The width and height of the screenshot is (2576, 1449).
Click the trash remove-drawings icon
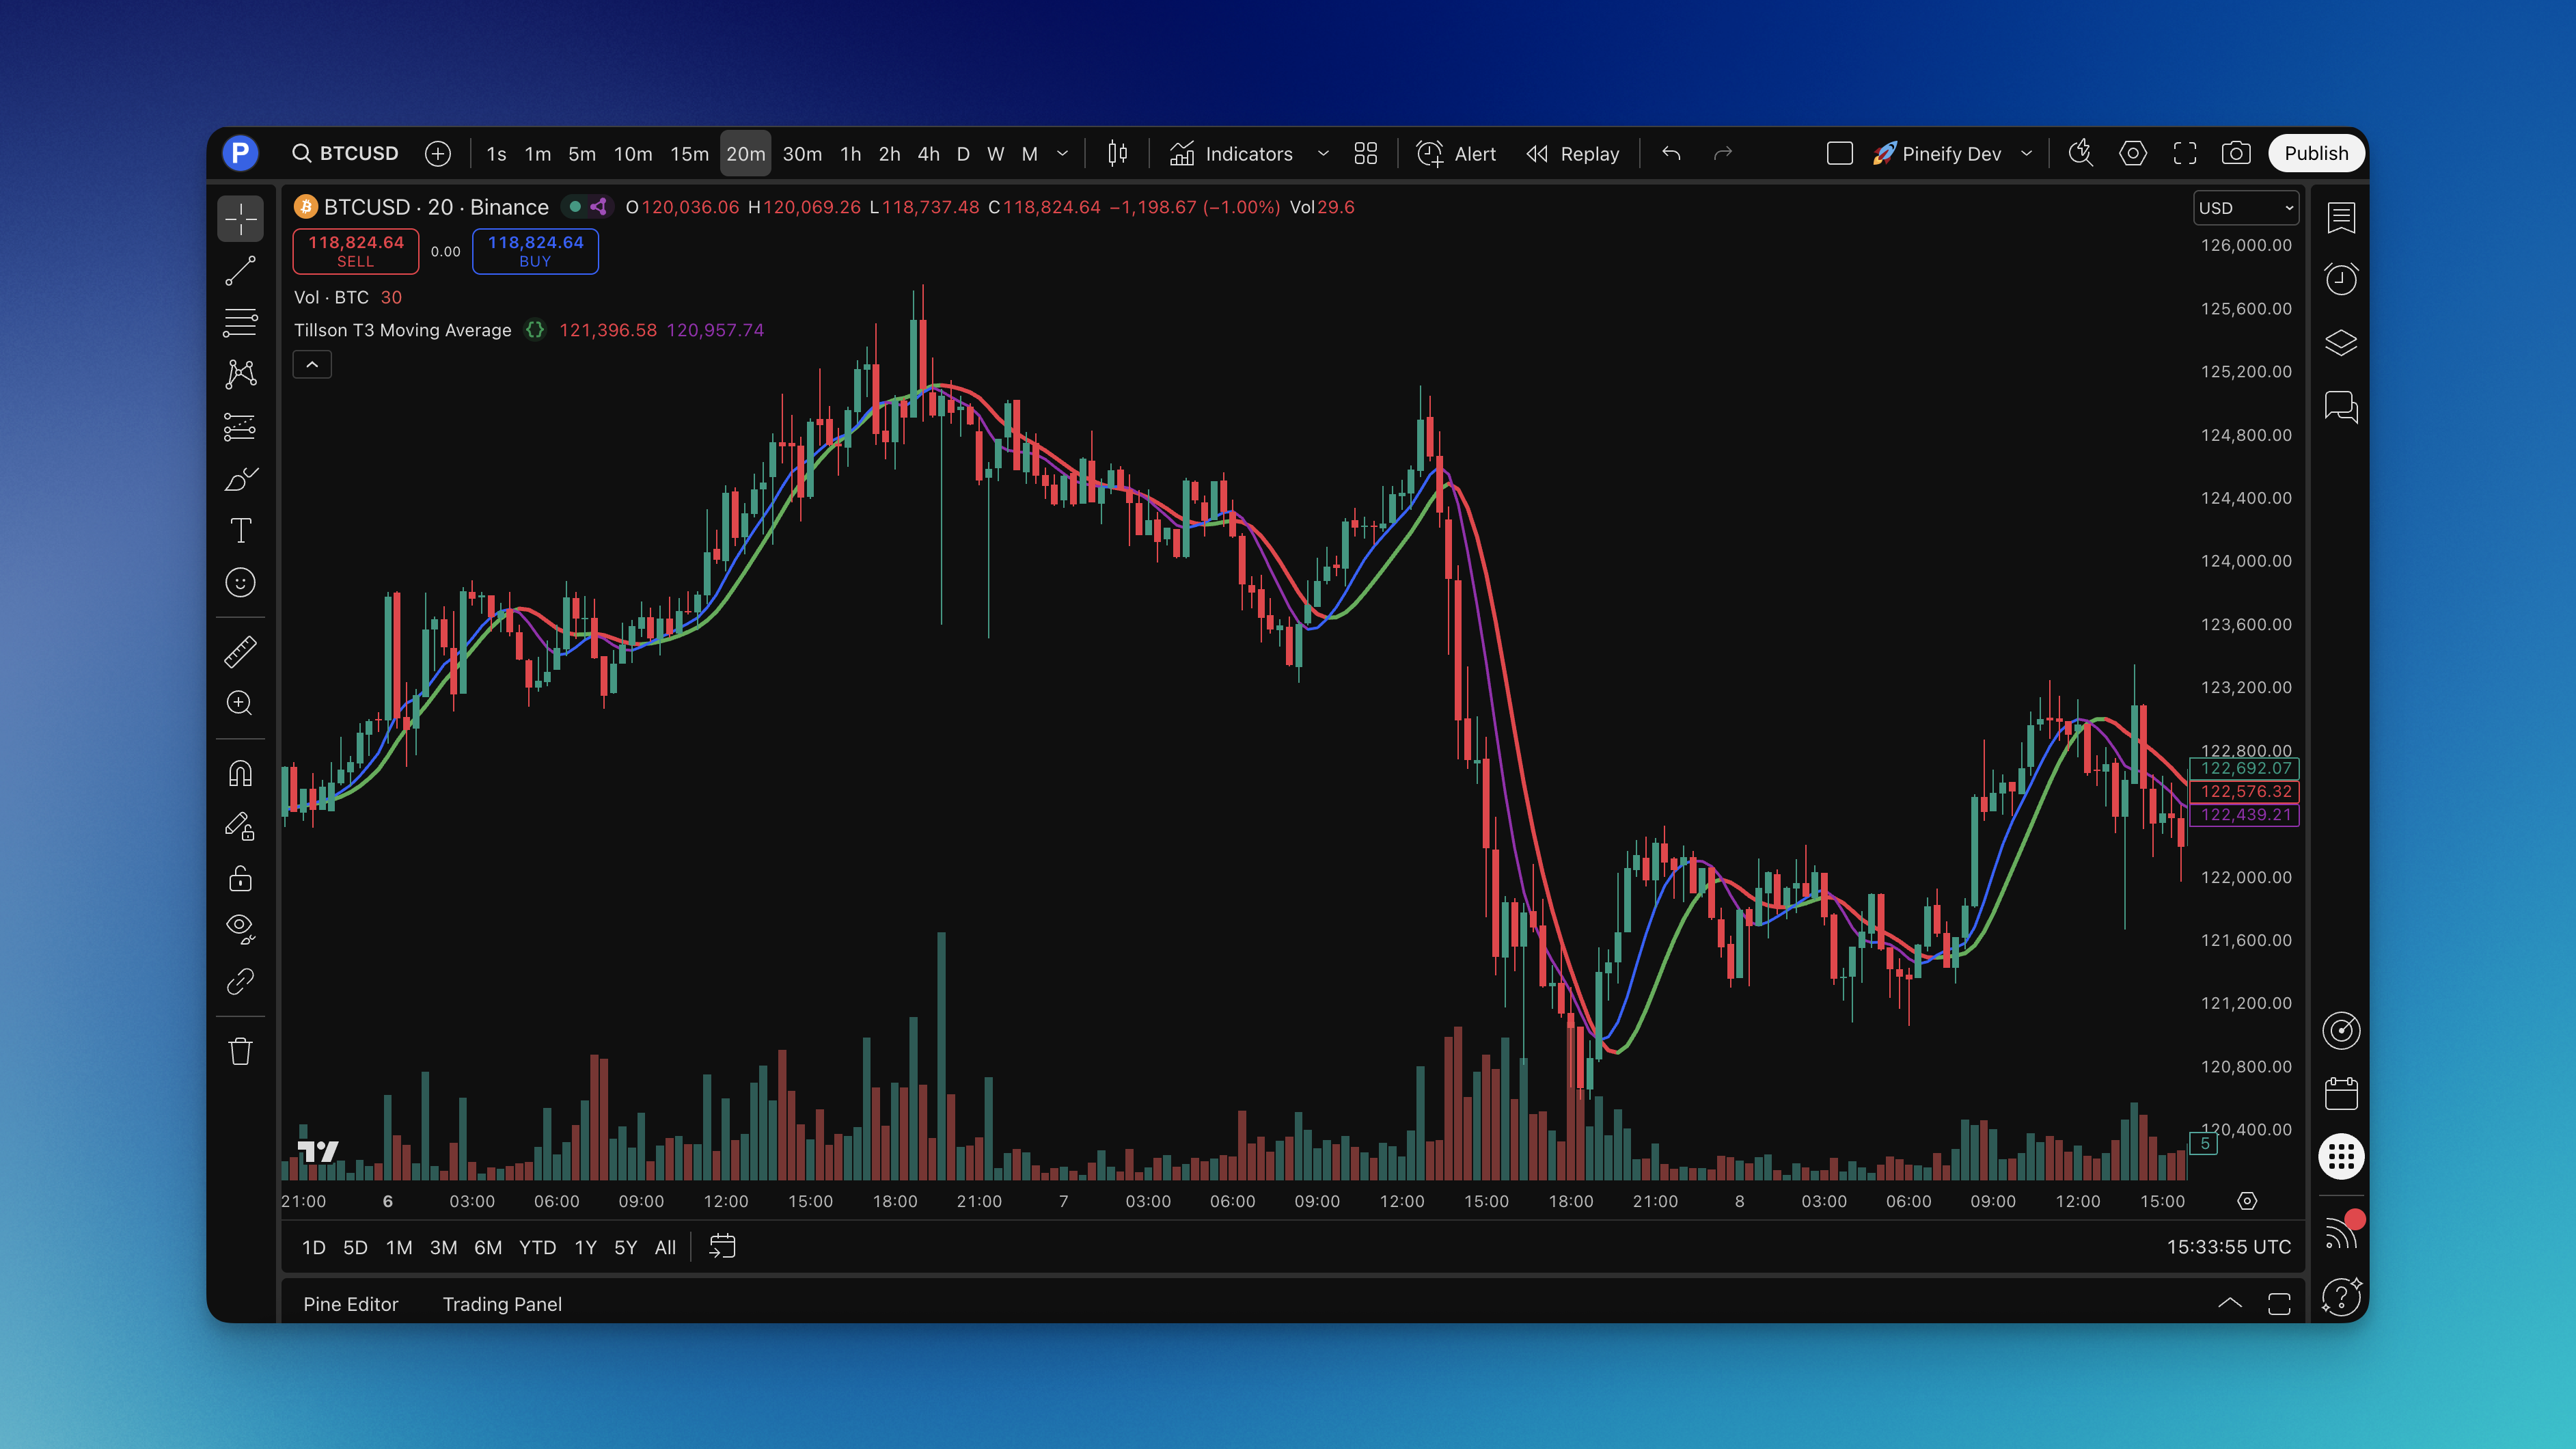(x=240, y=1051)
